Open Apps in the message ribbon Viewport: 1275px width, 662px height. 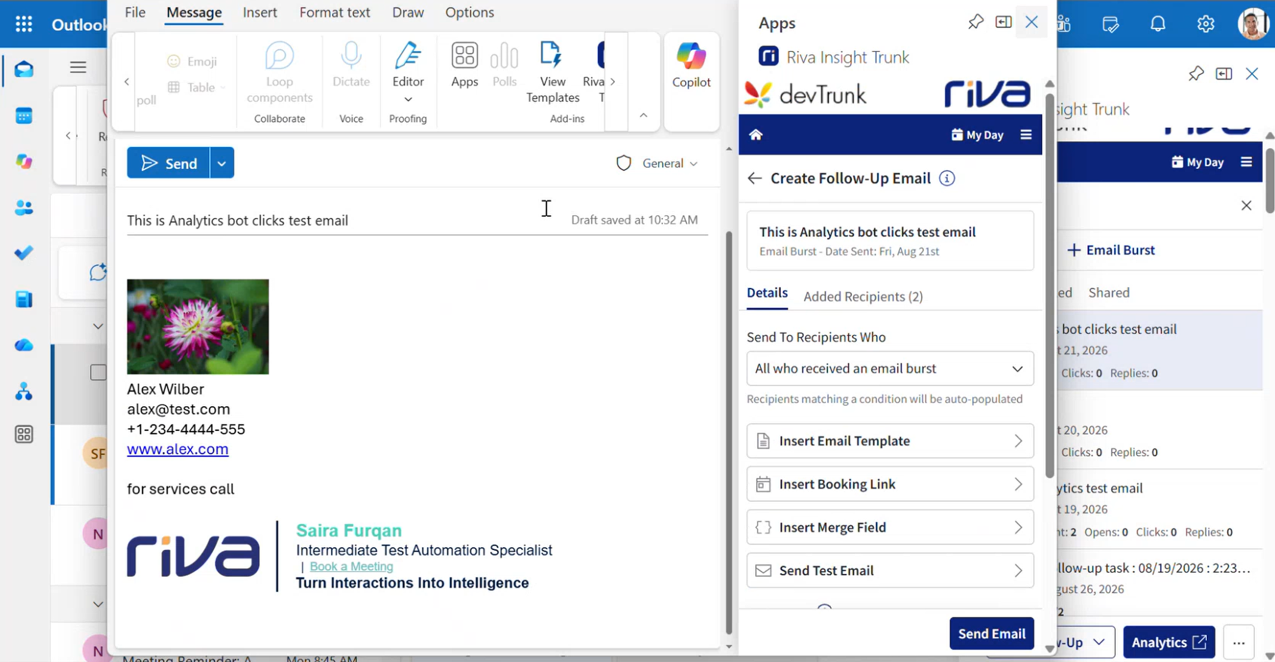[464, 65]
